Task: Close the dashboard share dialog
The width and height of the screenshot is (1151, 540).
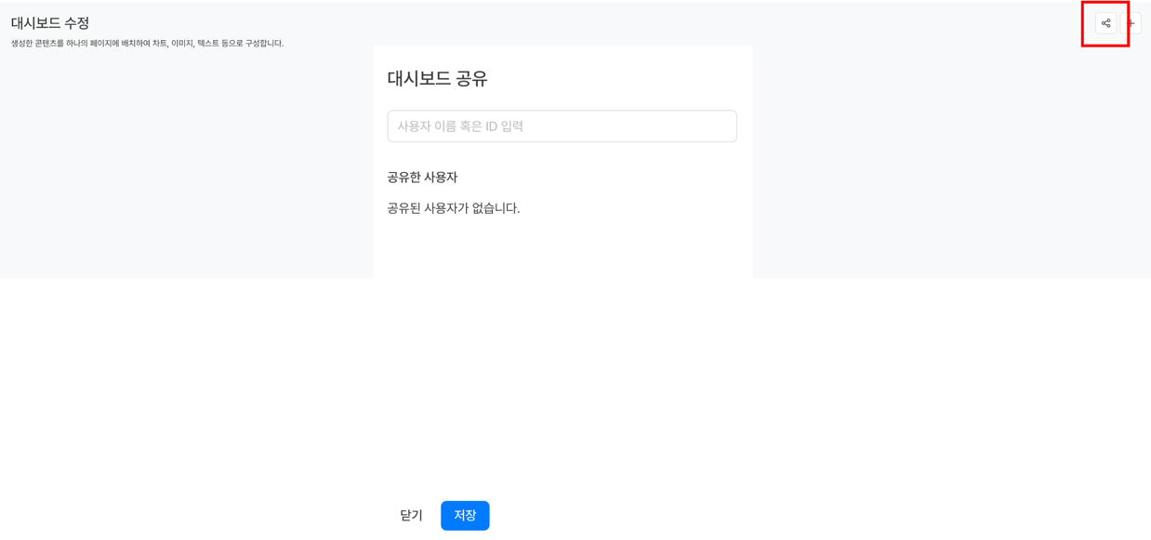Action: tap(411, 515)
